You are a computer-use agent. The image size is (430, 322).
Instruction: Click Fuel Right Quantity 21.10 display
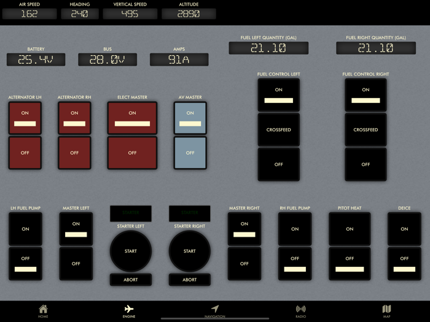pyautogui.click(x=376, y=48)
